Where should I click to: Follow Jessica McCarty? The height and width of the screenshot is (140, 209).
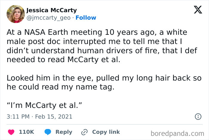[x=86, y=18]
